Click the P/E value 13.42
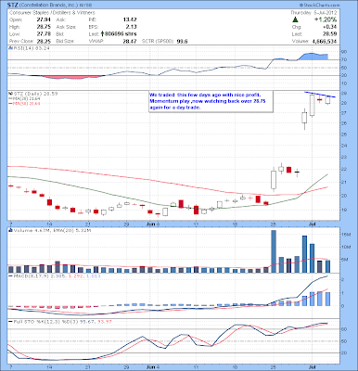Viewport: 358px width, 371px height. coord(130,19)
